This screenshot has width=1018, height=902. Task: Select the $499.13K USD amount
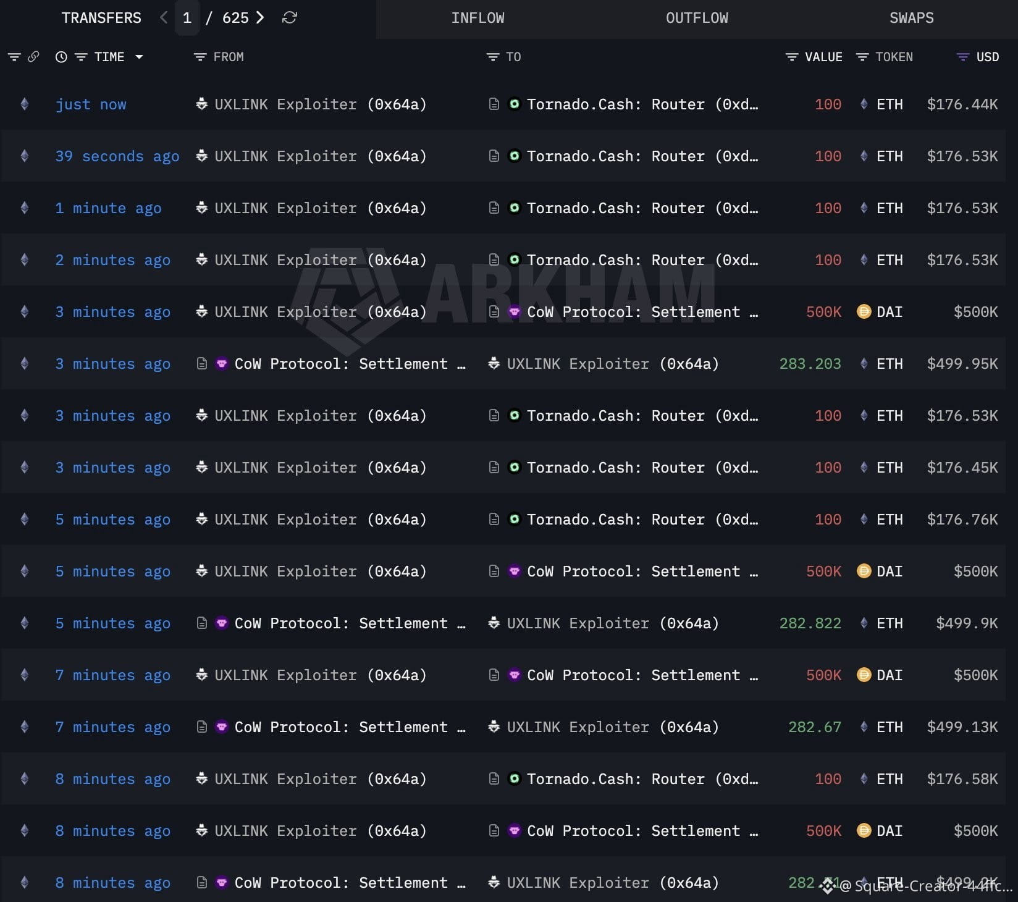pyautogui.click(x=962, y=727)
